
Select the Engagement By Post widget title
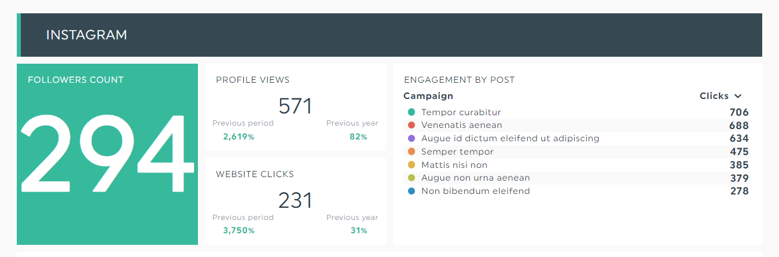point(460,80)
